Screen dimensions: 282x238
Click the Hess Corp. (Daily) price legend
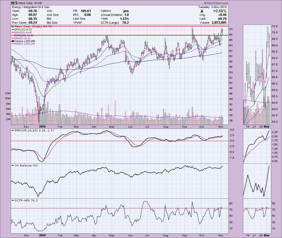[32, 27]
